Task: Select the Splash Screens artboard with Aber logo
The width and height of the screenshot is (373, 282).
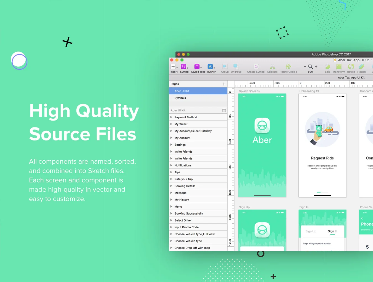Action: point(262,145)
